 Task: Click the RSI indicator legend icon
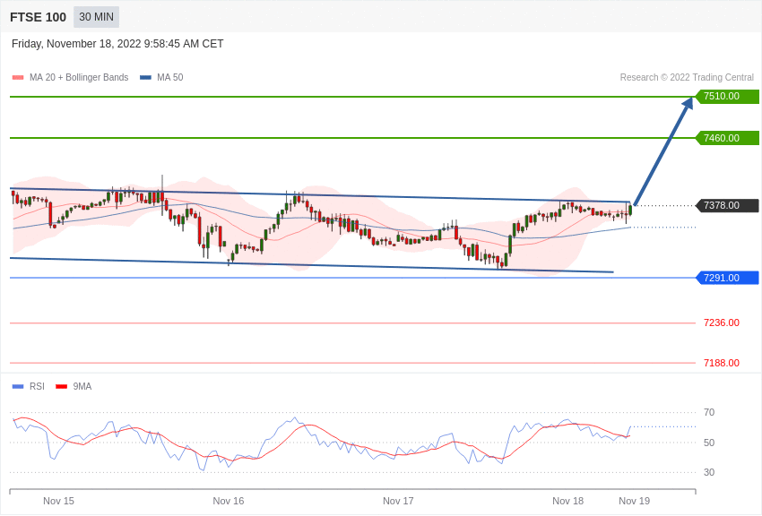(x=17, y=385)
